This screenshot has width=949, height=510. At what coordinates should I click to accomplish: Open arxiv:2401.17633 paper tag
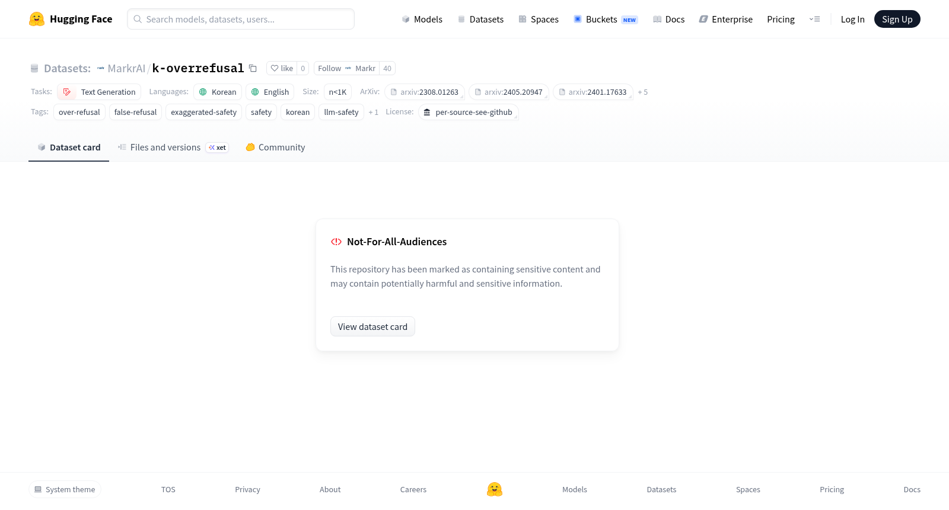pos(593,92)
